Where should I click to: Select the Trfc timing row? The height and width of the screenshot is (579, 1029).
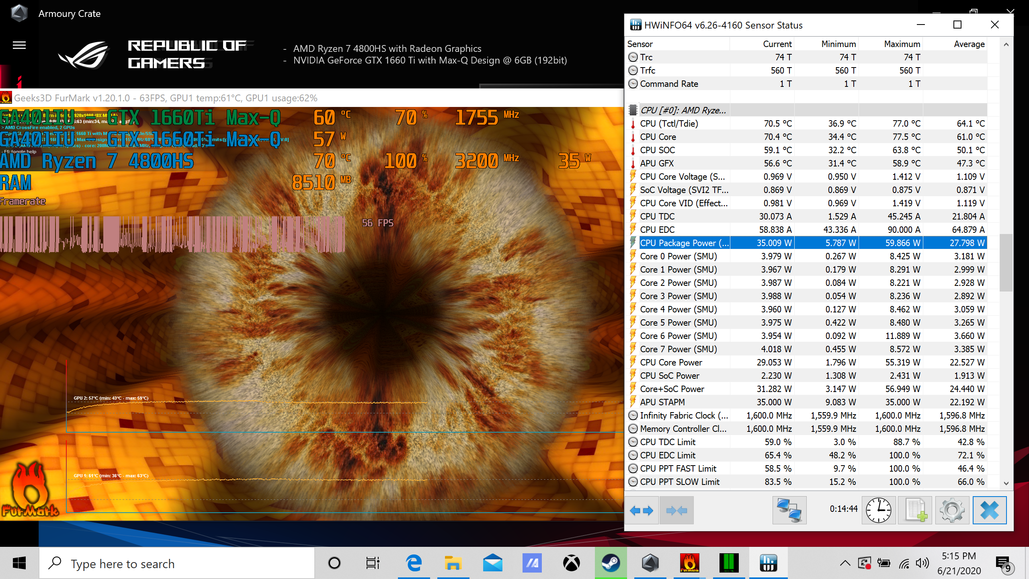coord(807,70)
